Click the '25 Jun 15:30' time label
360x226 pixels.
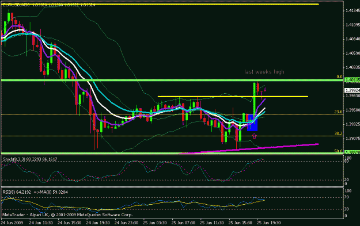(240, 223)
